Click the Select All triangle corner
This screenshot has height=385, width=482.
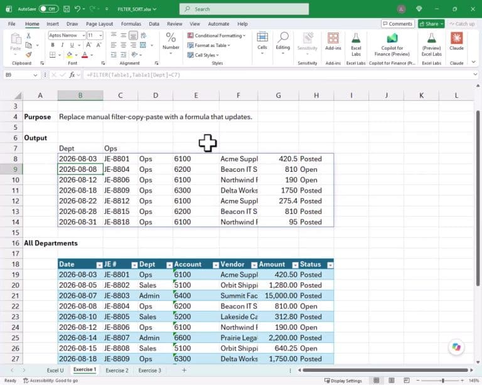click(x=18, y=96)
